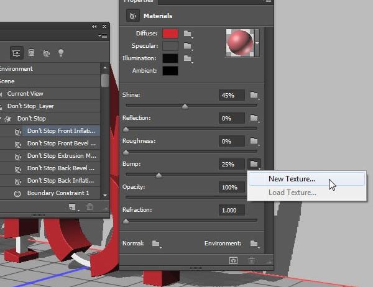The height and width of the screenshot is (287, 373).
Task: Click the 3D panel scrollbar thumb
Action: tap(104, 80)
